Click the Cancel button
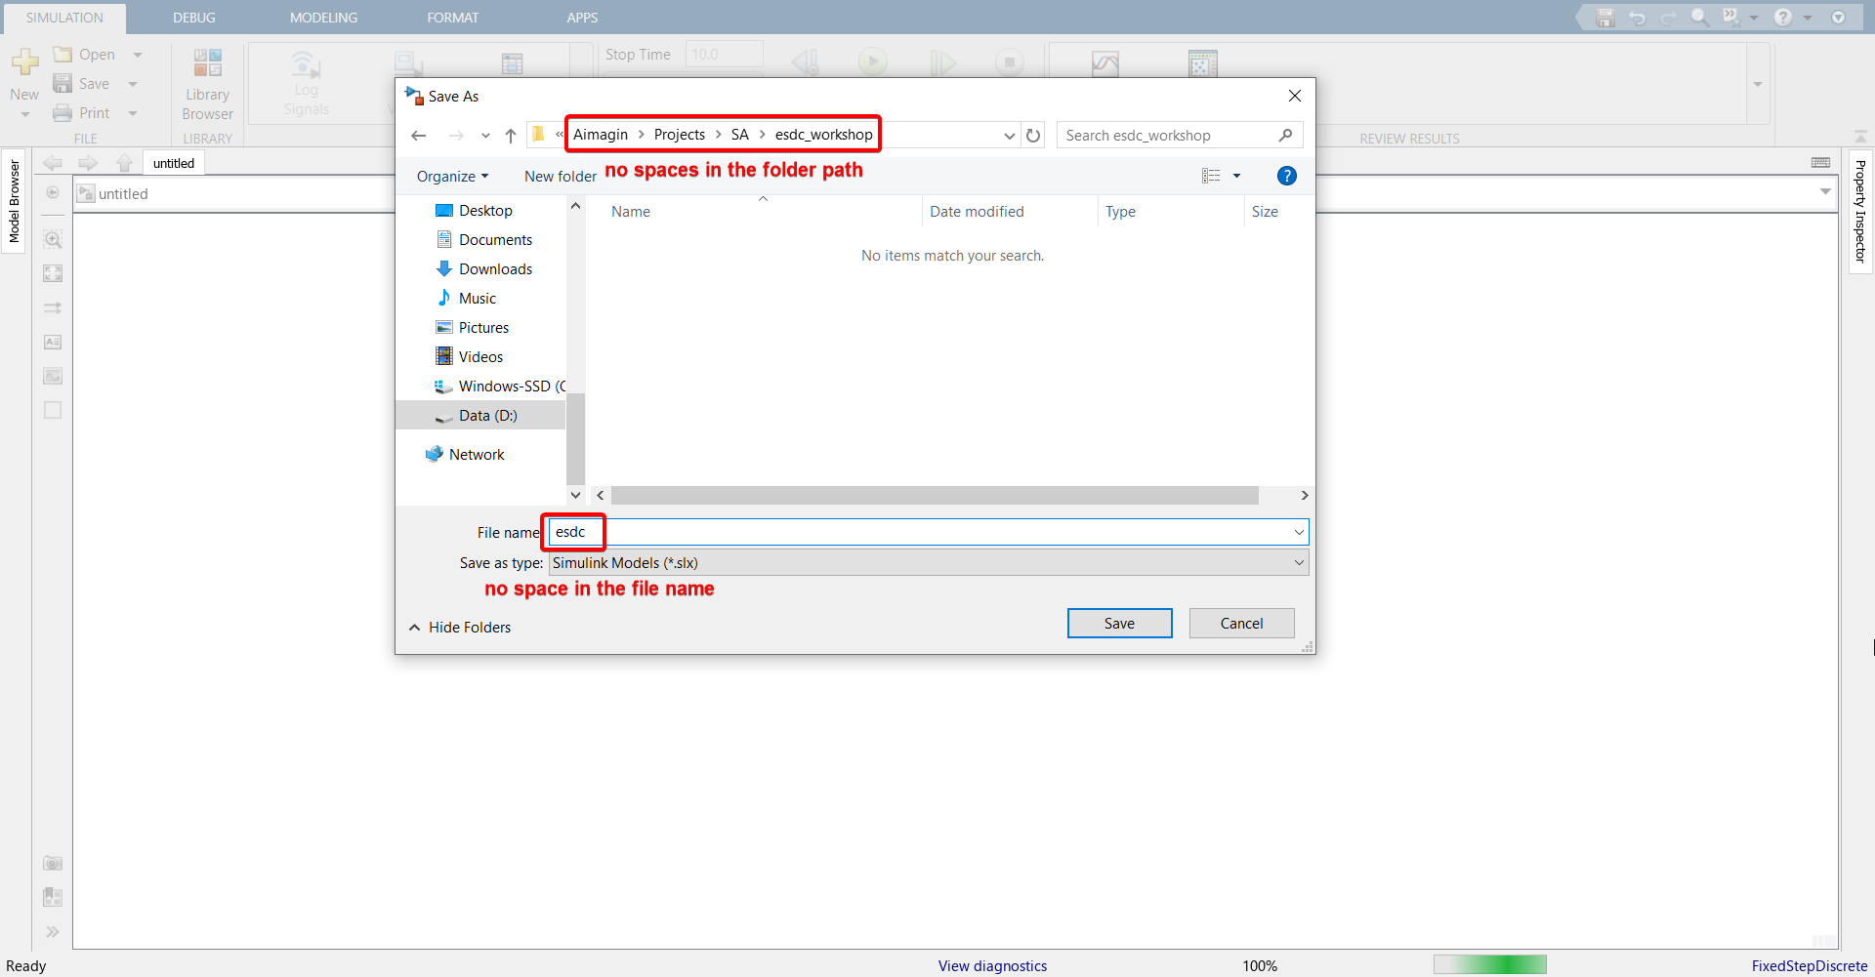The width and height of the screenshot is (1875, 977). pyautogui.click(x=1241, y=624)
